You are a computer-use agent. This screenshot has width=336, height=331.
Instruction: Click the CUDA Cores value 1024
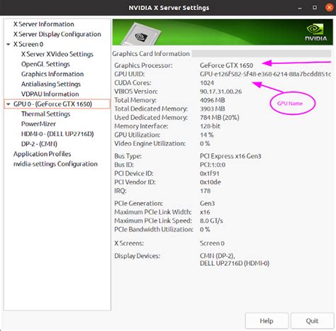coord(207,83)
